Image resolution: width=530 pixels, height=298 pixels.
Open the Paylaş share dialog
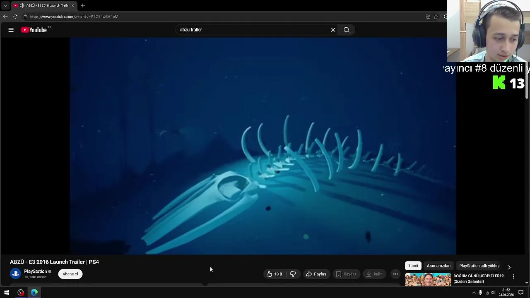point(316,274)
